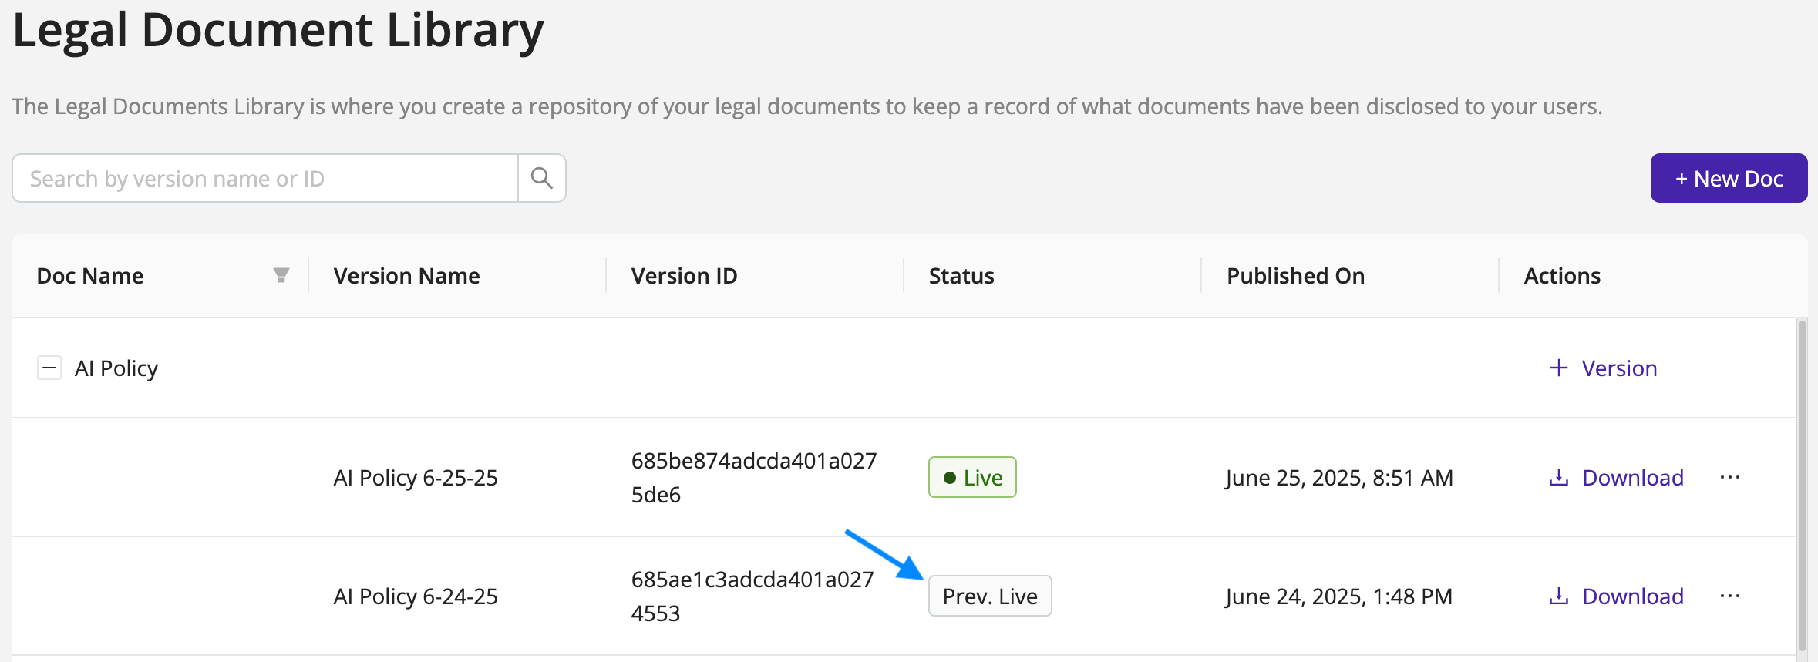The height and width of the screenshot is (662, 1818).
Task: Download AI Policy 6-24-25 version
Action: click(1616, 596)
